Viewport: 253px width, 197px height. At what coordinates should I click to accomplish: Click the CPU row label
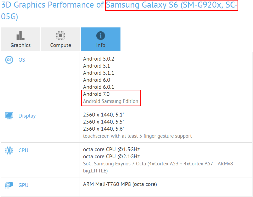pos(23,150)
